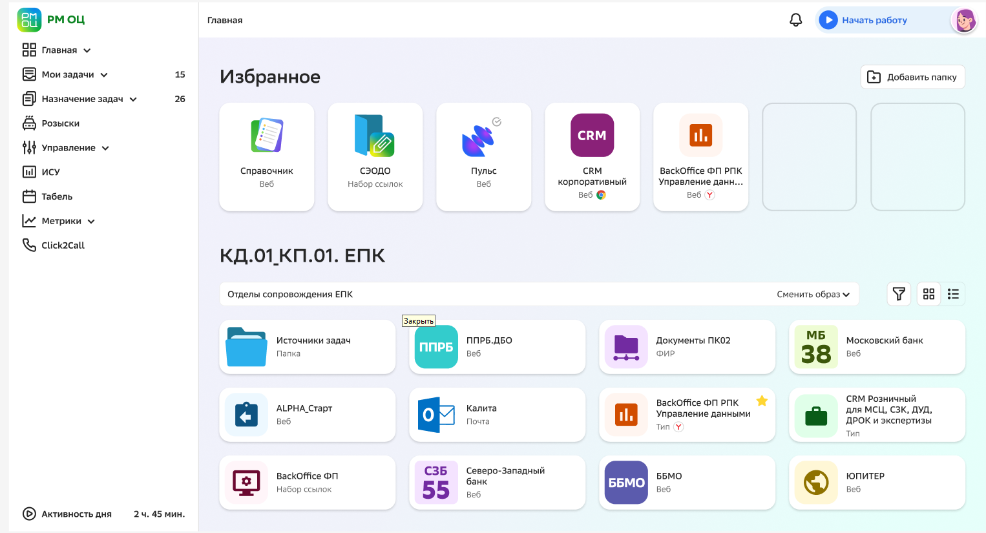The width and height of the screenshot is (986, 533).
Task: Open the Табель sidebar item
Action: [x=57, y=196]
